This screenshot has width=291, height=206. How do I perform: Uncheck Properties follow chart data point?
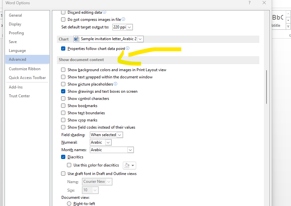[63, 49]
